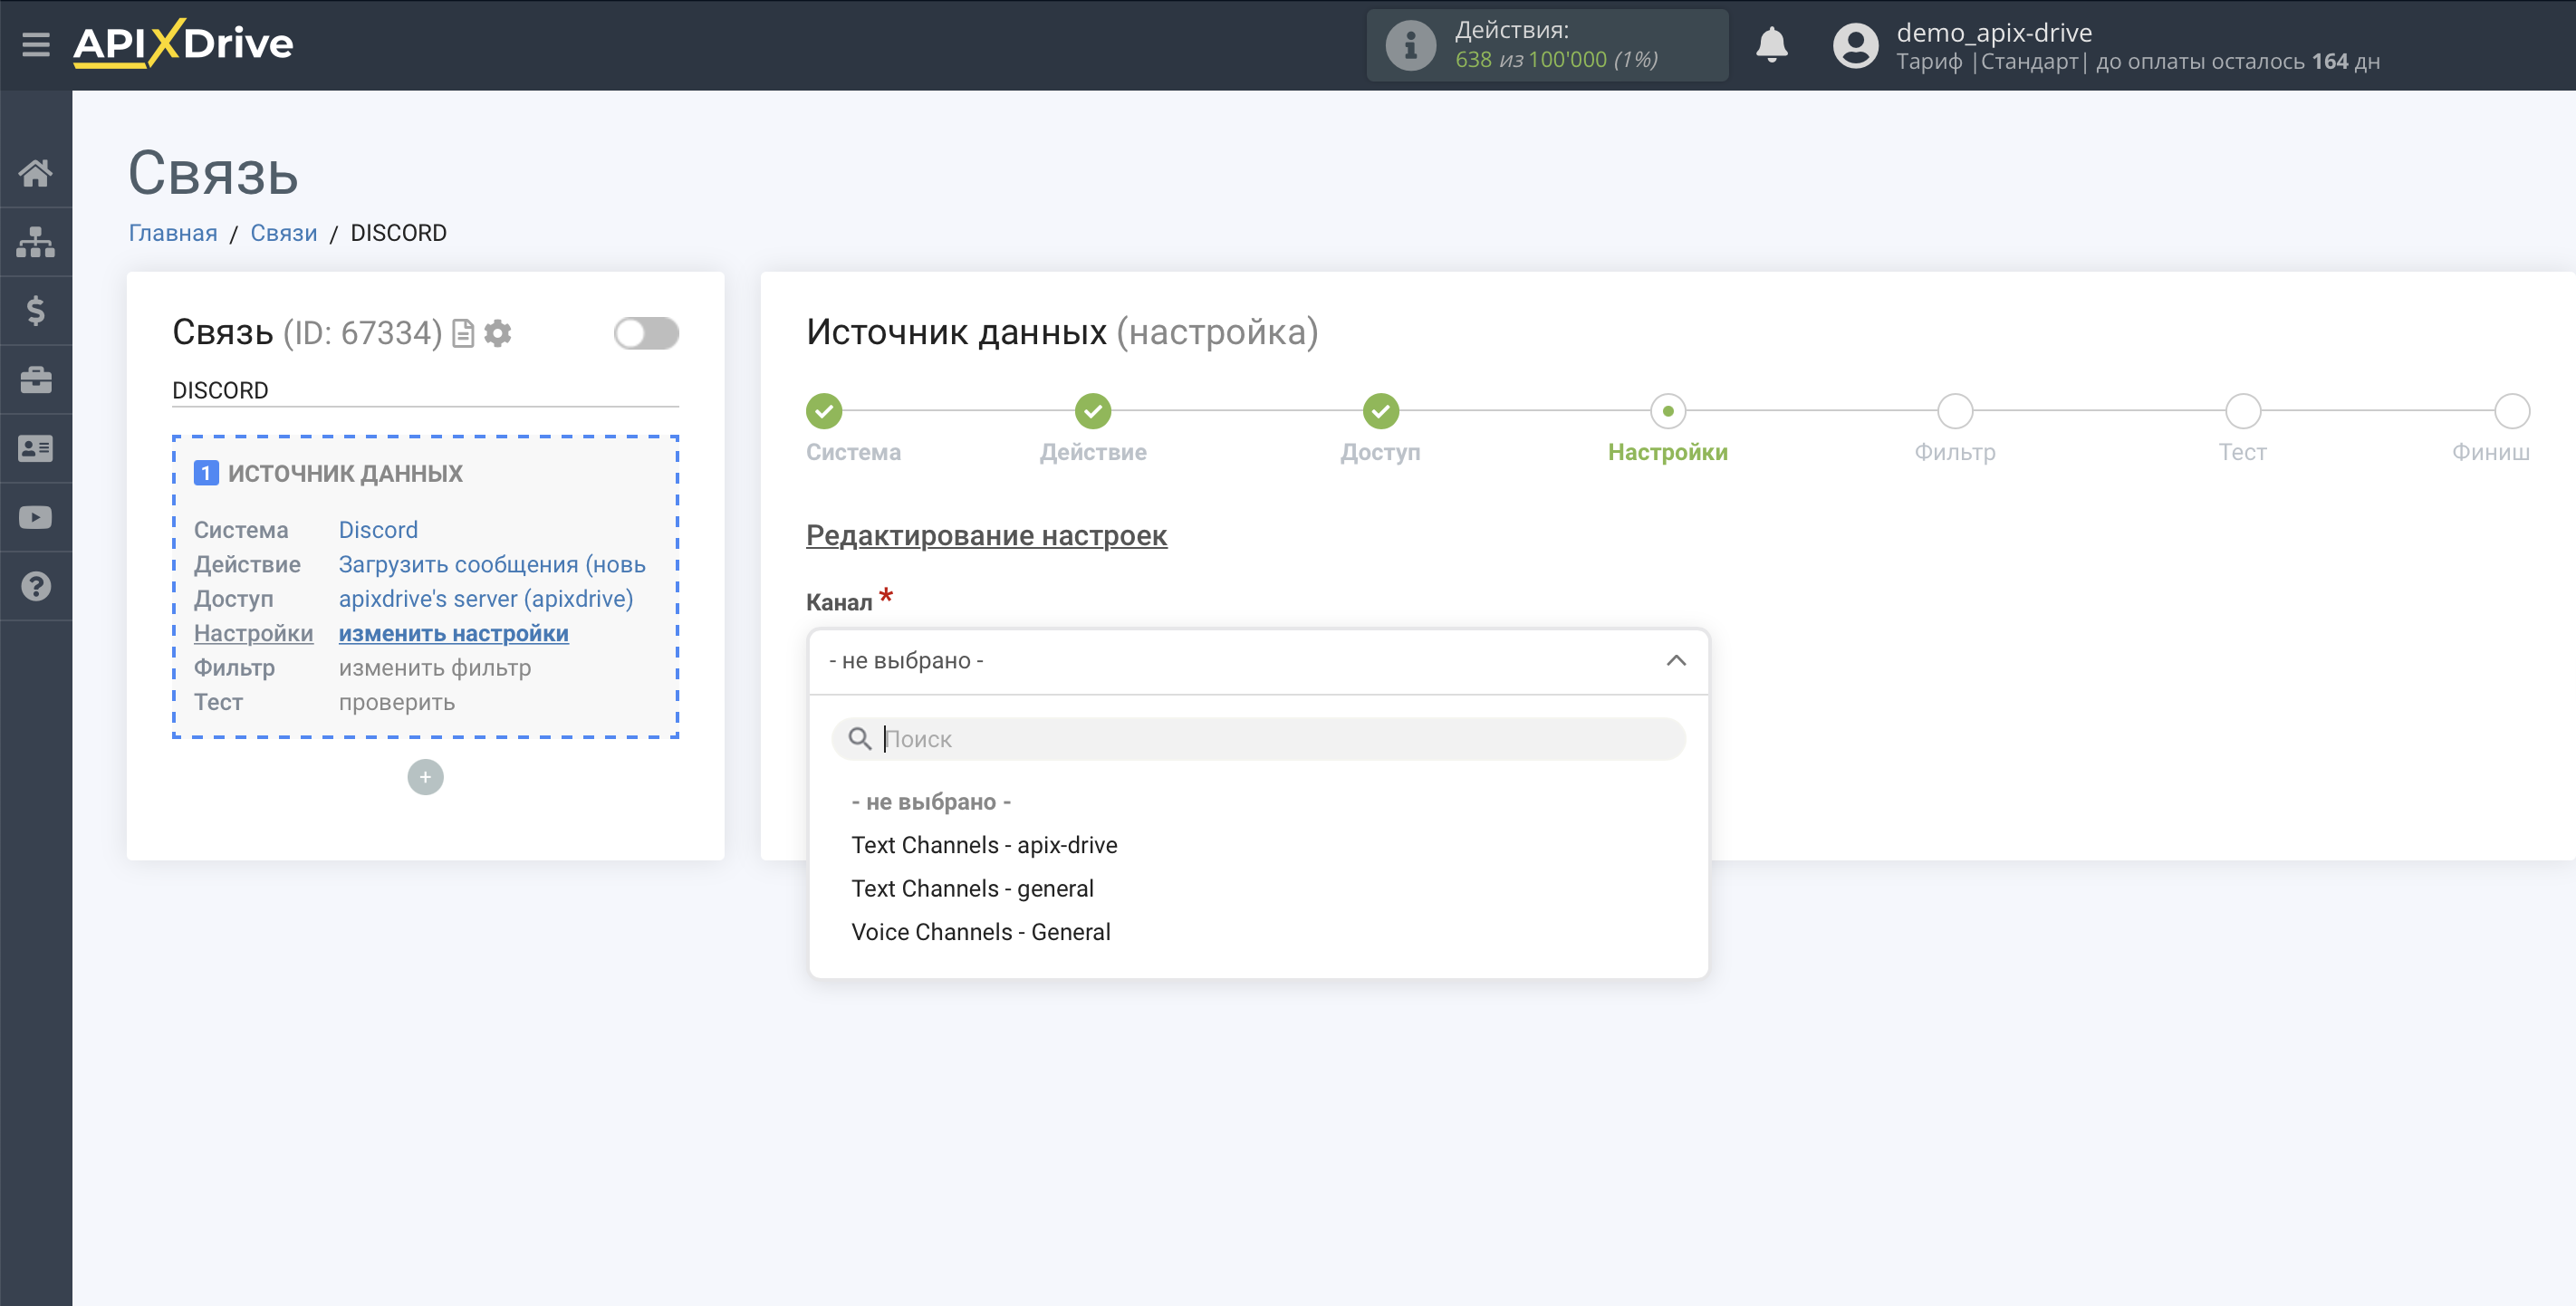The image size is (2576, 1306).
Task: Open the notifications bell
Action: click(x=1772, y=44)
